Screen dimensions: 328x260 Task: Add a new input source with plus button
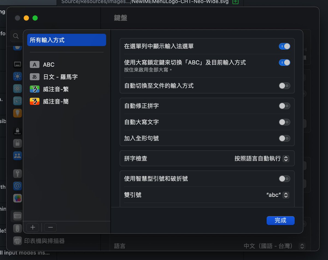pos(33,227)
